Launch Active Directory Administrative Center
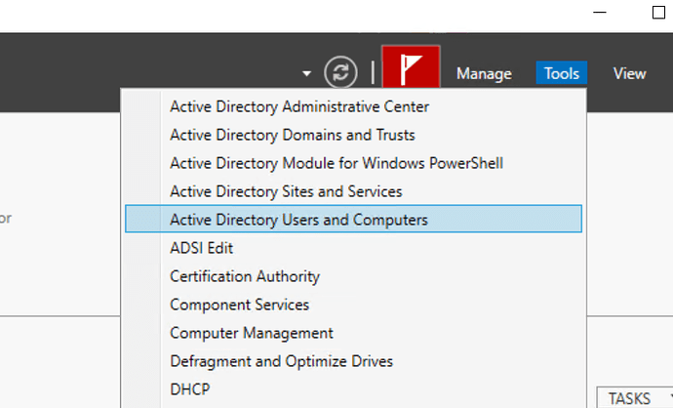 coord(299,106)
